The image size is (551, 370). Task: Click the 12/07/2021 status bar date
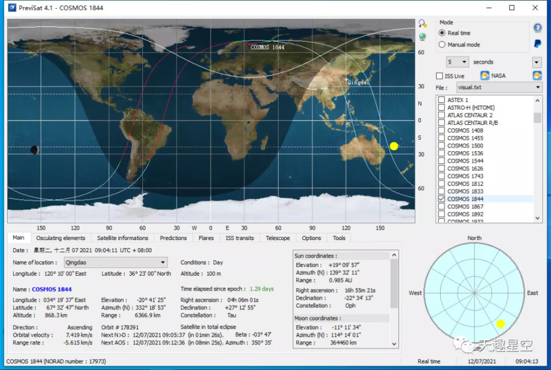pyautogui.click(x=482, y=361)
